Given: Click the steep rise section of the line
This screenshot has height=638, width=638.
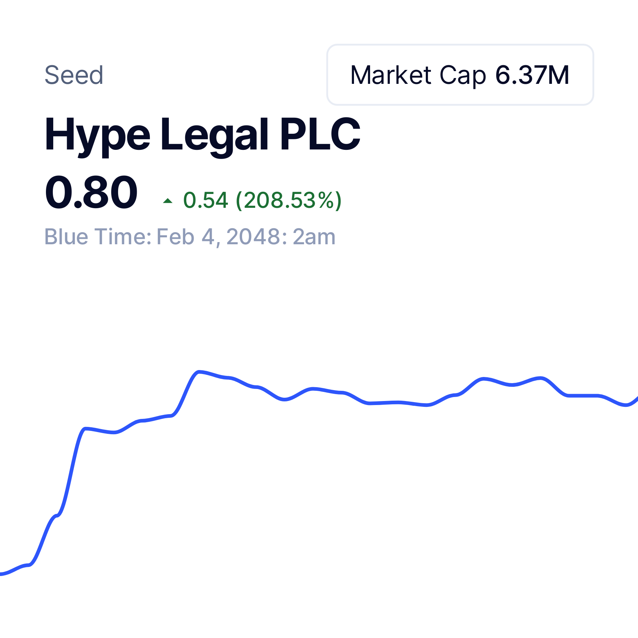Looking at the screenshot, I should coord(69,474).
